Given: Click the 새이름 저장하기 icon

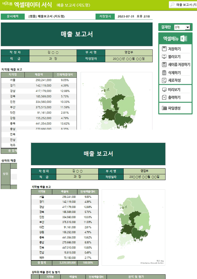Looking at the screenshot, I should [x=164, y=64].
